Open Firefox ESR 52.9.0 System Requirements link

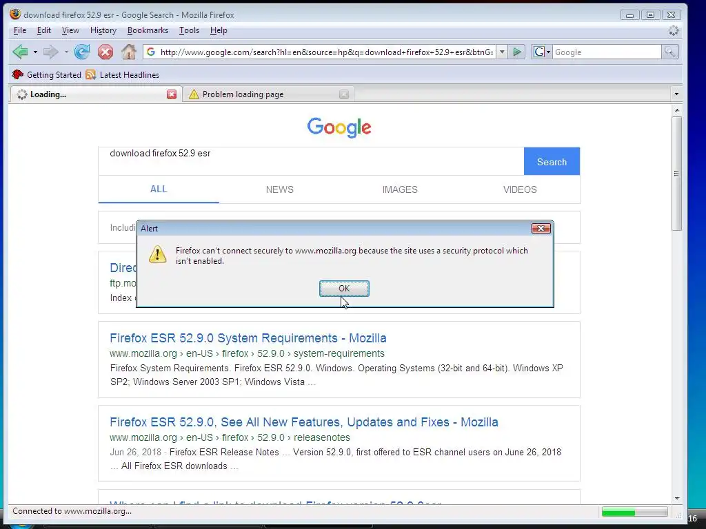tap(248, 338)
